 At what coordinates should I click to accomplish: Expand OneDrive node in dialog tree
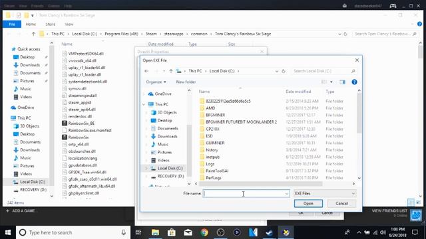(x=144, y=94)
